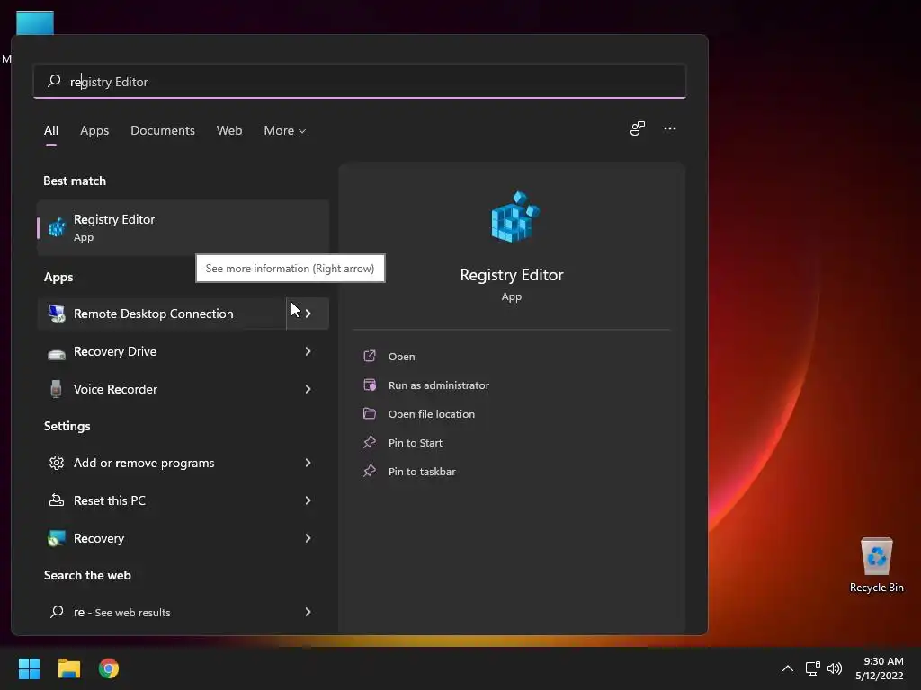Image resolution: width=921 pixels, height=690 pixels.
Task: Choose Run as administrator
Action: 439,385
